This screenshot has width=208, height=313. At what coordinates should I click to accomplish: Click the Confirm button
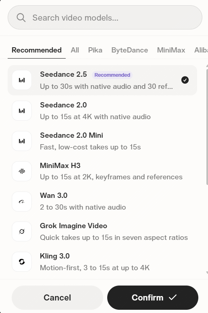tap(153, 298)
